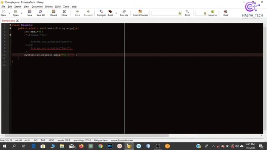The image size is (267, 150).
Task: Create a new file with New icon
Action: pyautogui.click(x=4, y=13)
